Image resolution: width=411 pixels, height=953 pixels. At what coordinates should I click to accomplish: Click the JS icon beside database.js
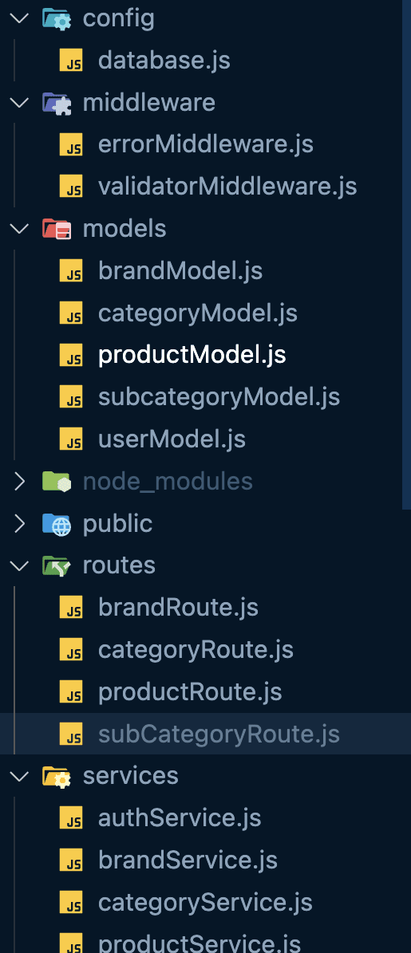point(71,61)
